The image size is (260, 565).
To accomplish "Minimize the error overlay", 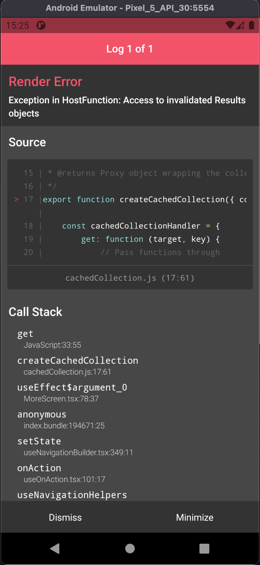I will pyautogui.click(x=195, y=517).
